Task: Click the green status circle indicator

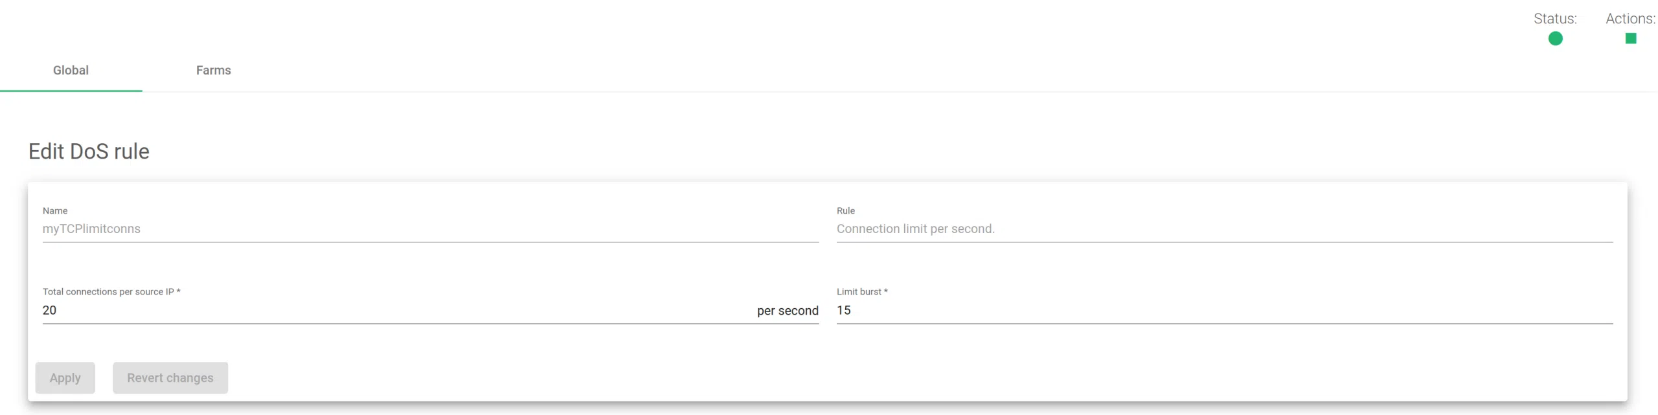Action: (x=1555, y=39)
